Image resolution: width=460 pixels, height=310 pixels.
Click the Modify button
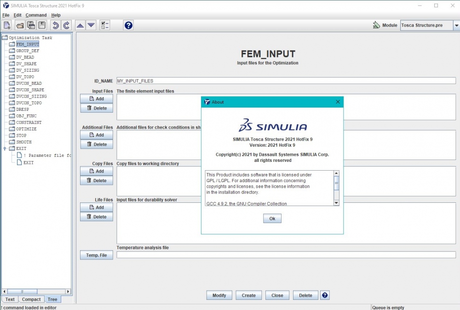(x=219, y=295)
